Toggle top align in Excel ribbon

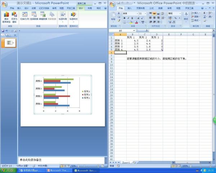(x=150, y=14)
